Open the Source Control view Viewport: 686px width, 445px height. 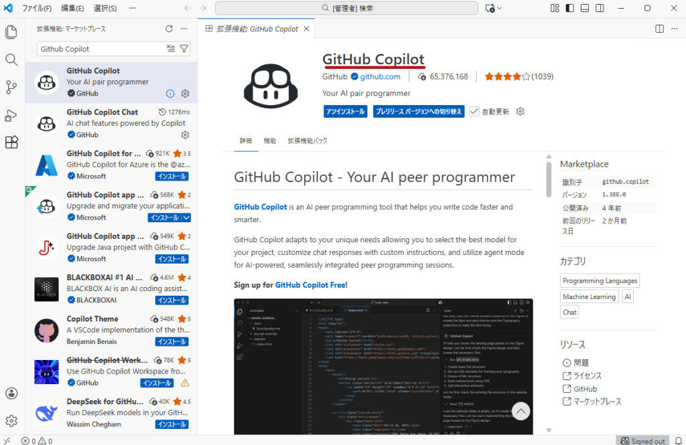click(11, 87)
